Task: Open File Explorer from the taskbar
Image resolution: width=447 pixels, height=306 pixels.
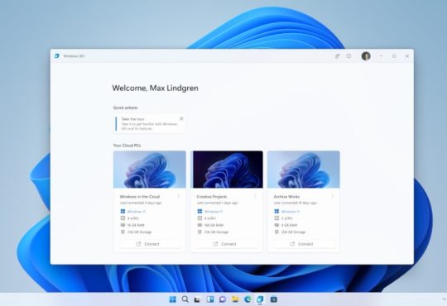Action: [235, 299]
